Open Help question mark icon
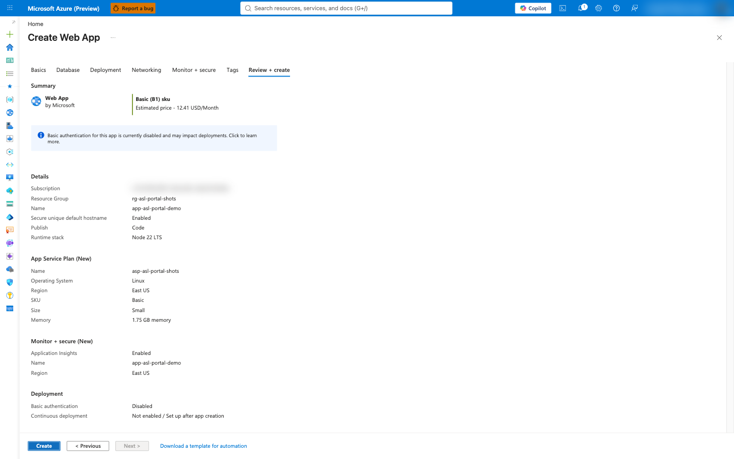This screenshot has height=459, width=734. (617, 8)
